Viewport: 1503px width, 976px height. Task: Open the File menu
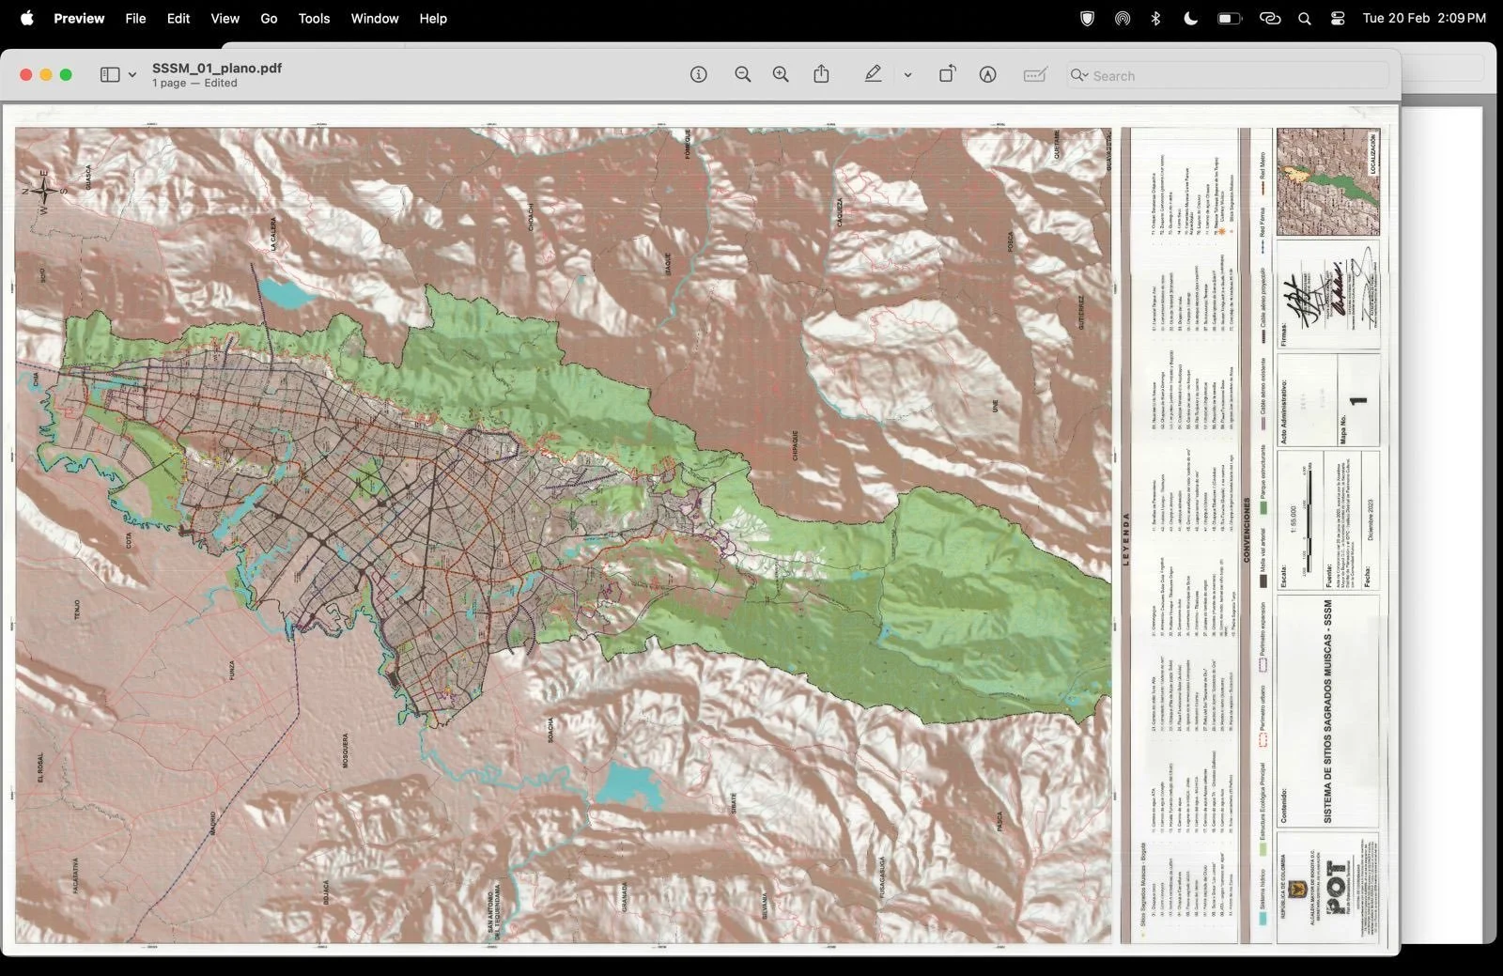[135, 18]
